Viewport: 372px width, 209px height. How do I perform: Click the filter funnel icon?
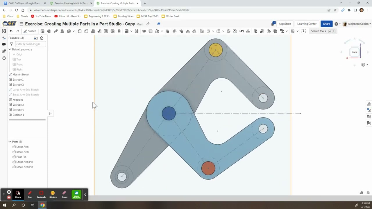pyautogui.click(x=11, y=44)
